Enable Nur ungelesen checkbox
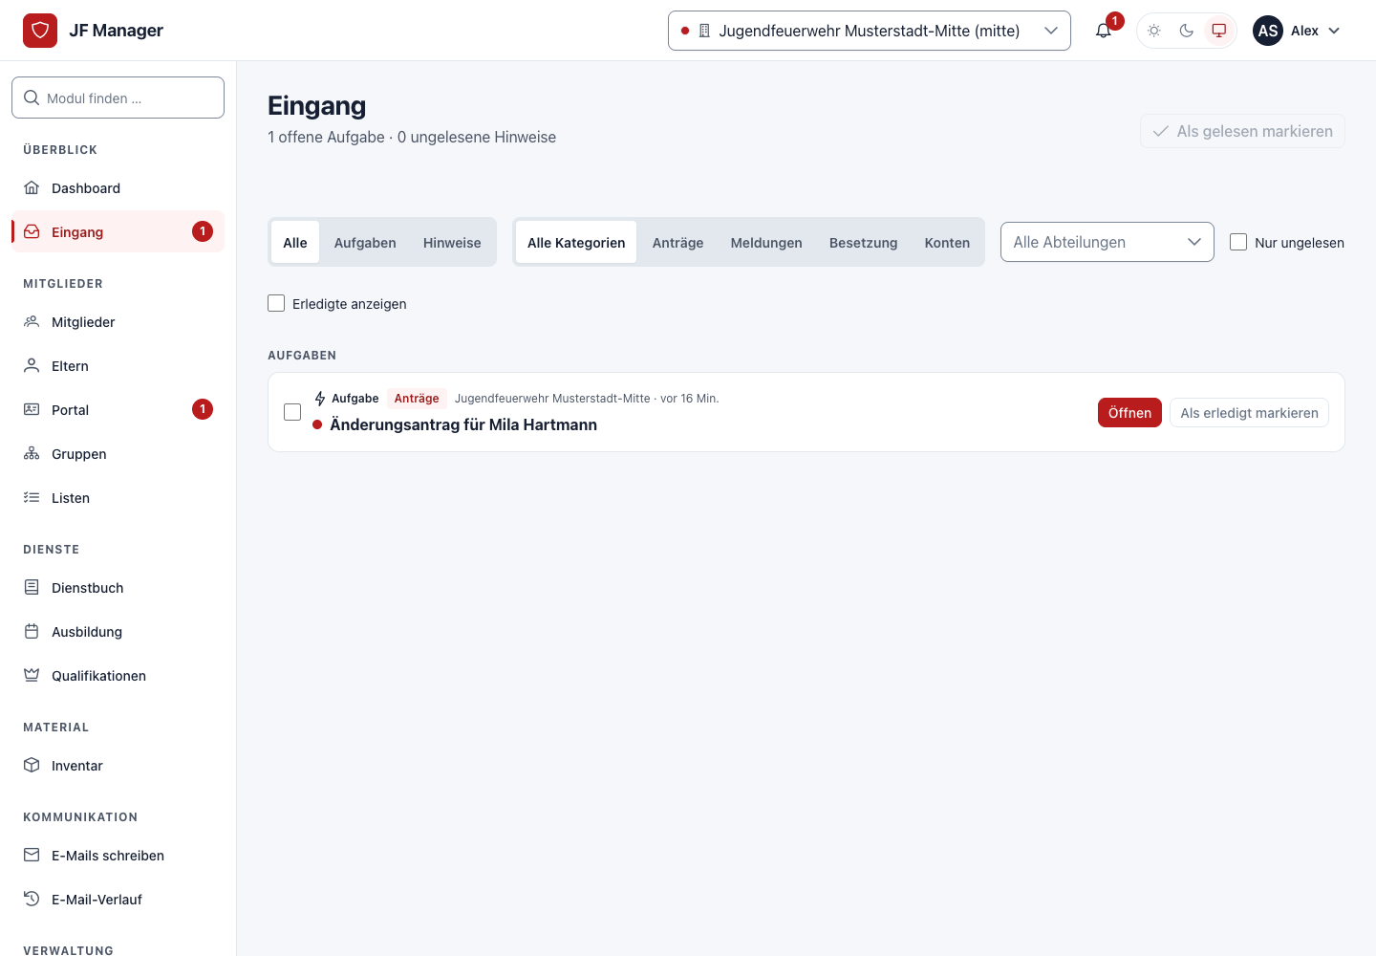 tap(1238, 243)
